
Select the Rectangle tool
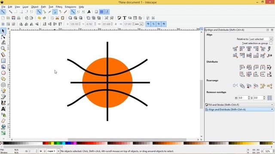click(x=3, y=61)
